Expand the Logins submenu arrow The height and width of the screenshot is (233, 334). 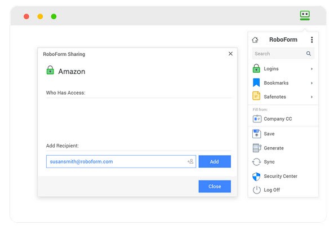coord(311,69)
